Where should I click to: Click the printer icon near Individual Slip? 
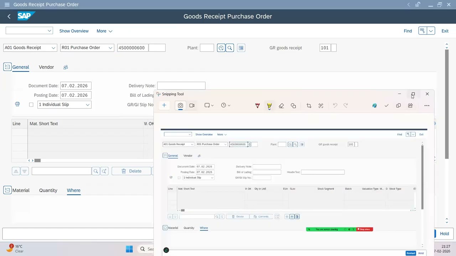click(17, 104)
